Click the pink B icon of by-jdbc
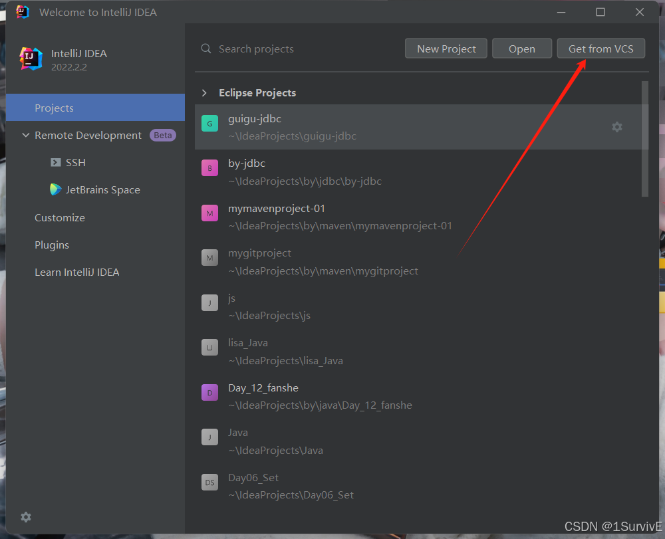Viewport: 665px width, 539px height. pos(209,168)
